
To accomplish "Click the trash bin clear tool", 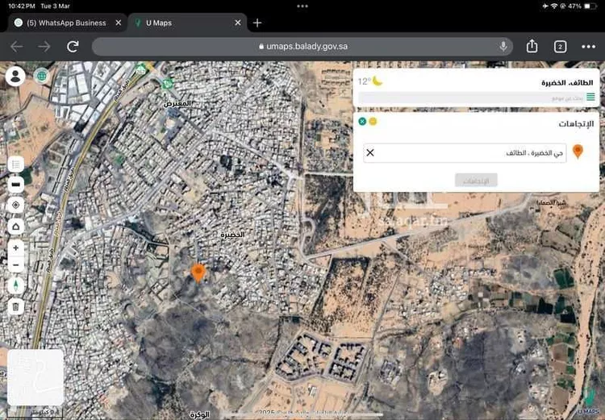I will pos(16,307).
